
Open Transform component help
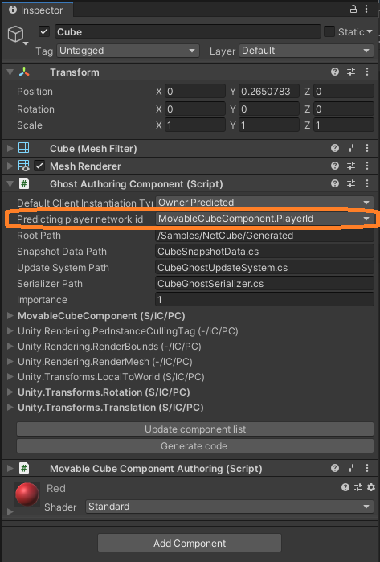click(x=335, y=72)
